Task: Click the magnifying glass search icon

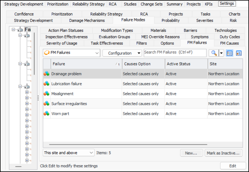Action: (213, 53)
